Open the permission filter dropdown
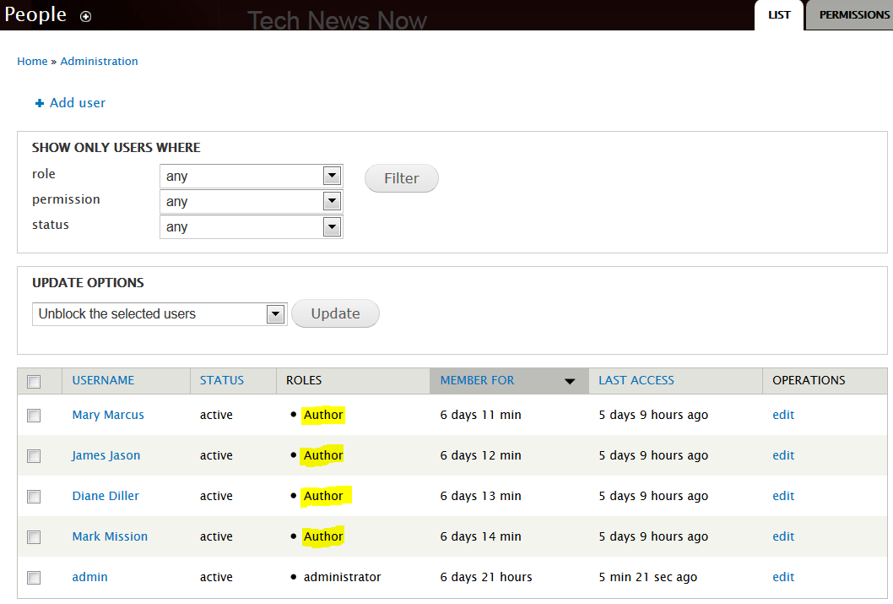893x604 pixels. coord(252,201)
